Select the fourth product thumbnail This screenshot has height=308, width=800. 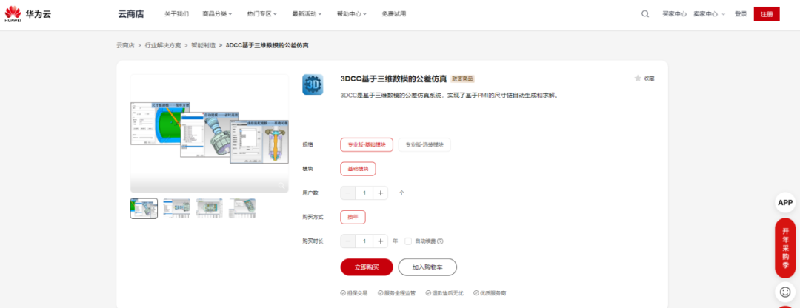click(x=242, y=209)
